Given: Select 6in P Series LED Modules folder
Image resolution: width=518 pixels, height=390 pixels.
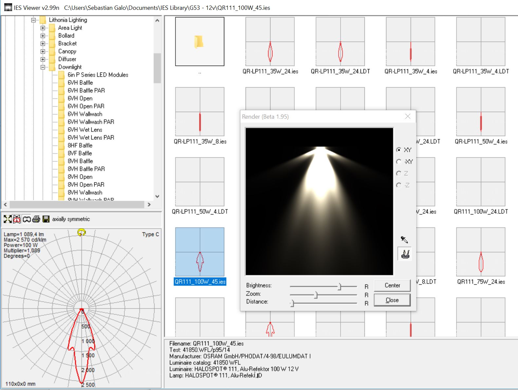Looking at the screenshot, I should click(x=98, y=75).
